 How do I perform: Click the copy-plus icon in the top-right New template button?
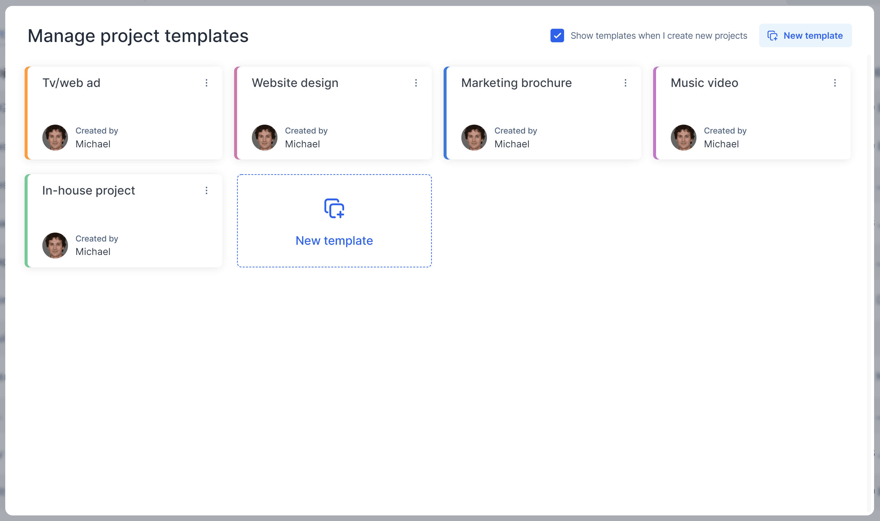[773, 35]
